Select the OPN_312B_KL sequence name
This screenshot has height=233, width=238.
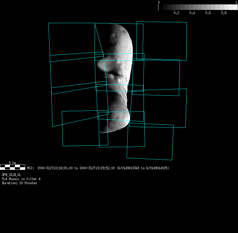coord(11,175)
